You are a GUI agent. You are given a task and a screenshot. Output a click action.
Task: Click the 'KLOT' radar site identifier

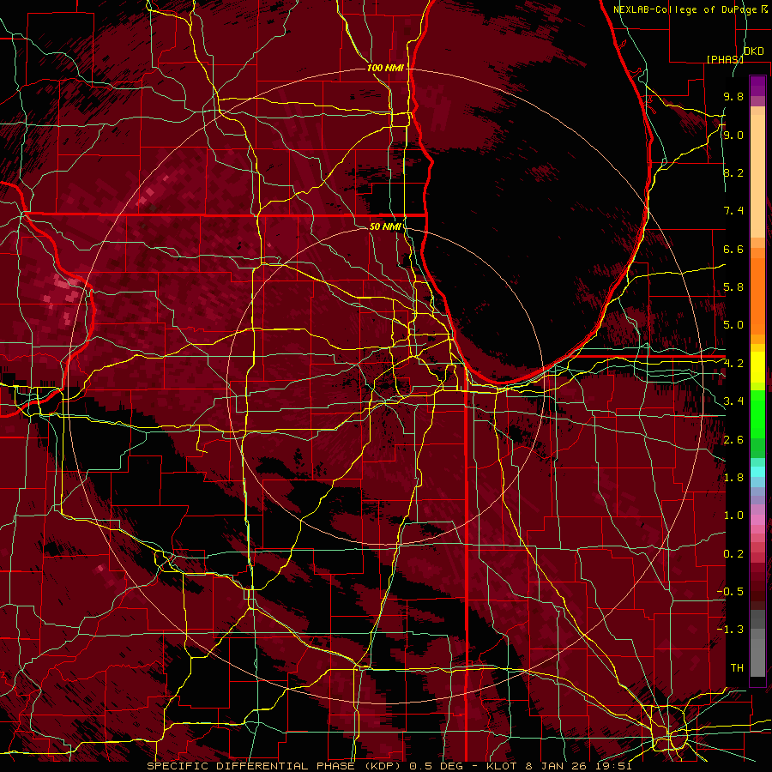pyautogui.click(x=501, y=766)
